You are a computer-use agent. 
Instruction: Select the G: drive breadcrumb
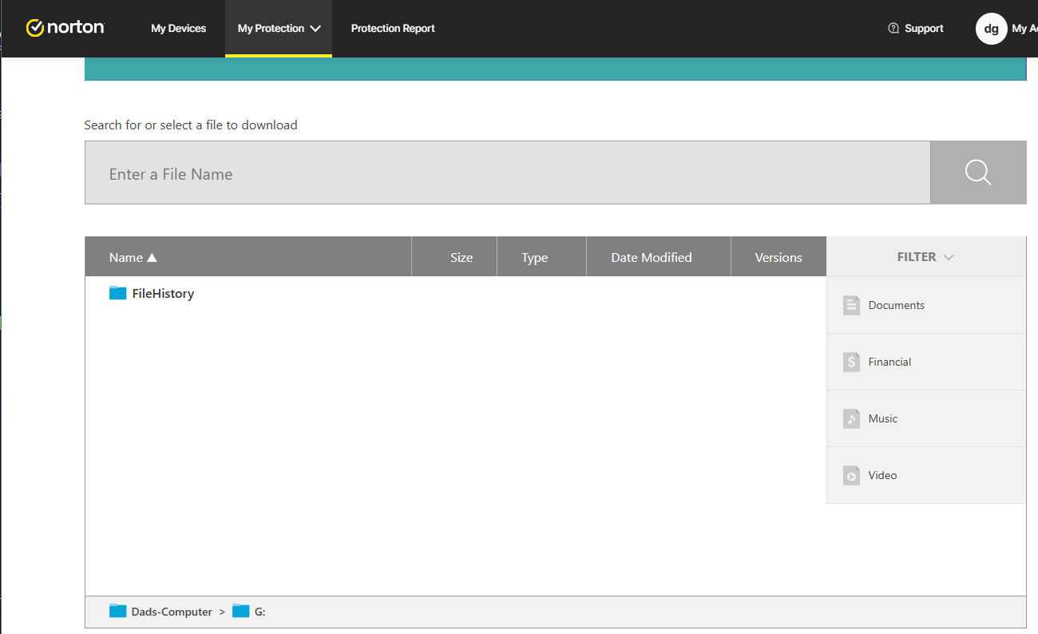tap(259, 612)
